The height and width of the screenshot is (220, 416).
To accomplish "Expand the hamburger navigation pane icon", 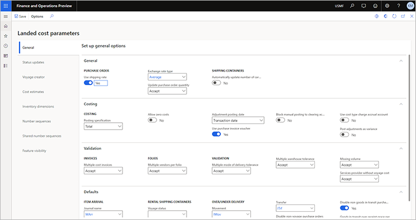I will point(6,16).
